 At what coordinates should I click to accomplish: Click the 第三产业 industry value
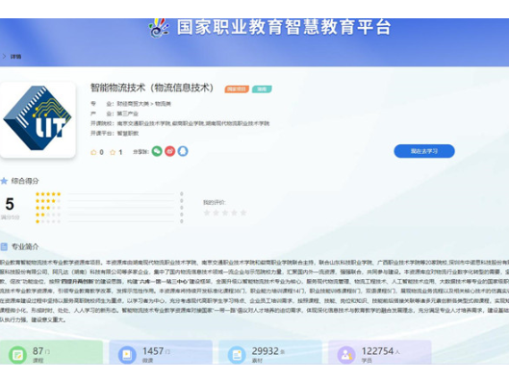[x=128, y=114]
